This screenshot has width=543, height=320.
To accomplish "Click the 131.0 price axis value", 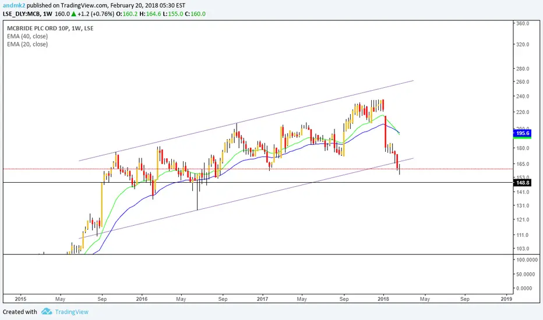I will coord(523,205).
